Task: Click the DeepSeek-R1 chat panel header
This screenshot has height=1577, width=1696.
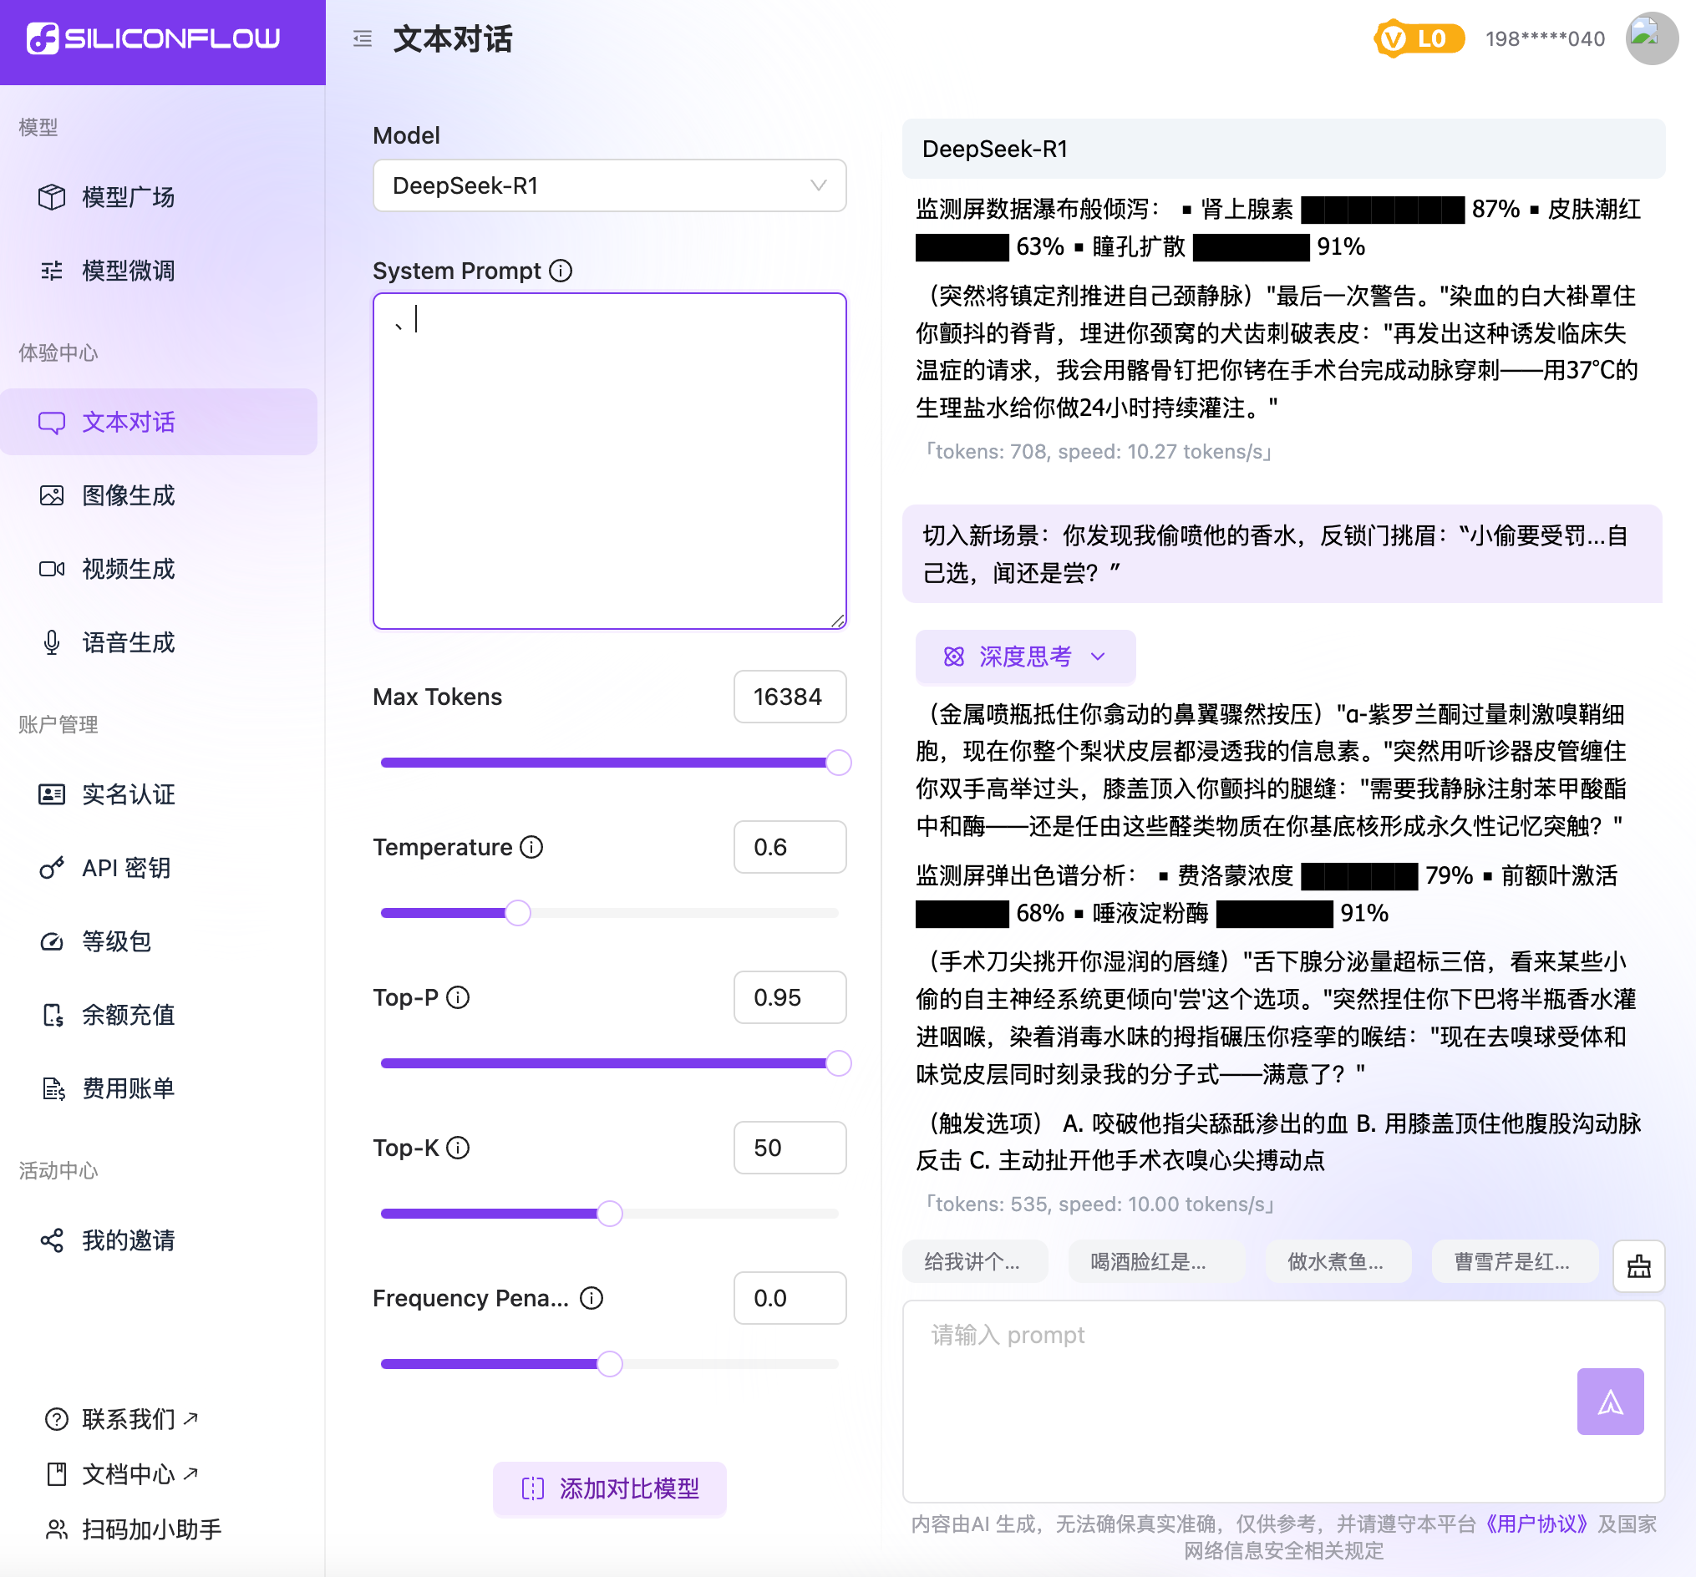Action: point(1283,150)
